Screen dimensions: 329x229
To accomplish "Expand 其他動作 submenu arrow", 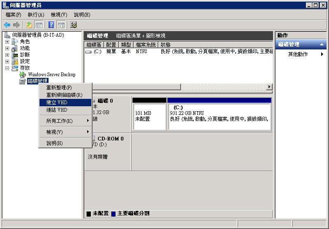I will click(x=322, y=54).
